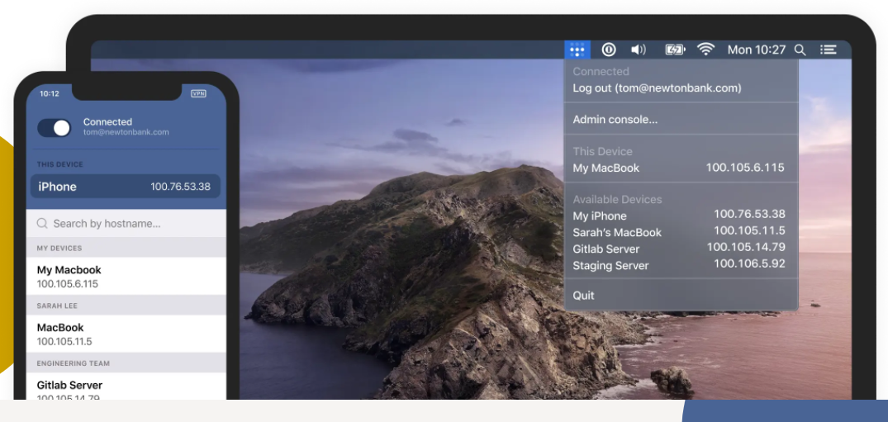Tap tom@newtonbank.com on the phone header
The image size is (888, 422).
point(126,133)
